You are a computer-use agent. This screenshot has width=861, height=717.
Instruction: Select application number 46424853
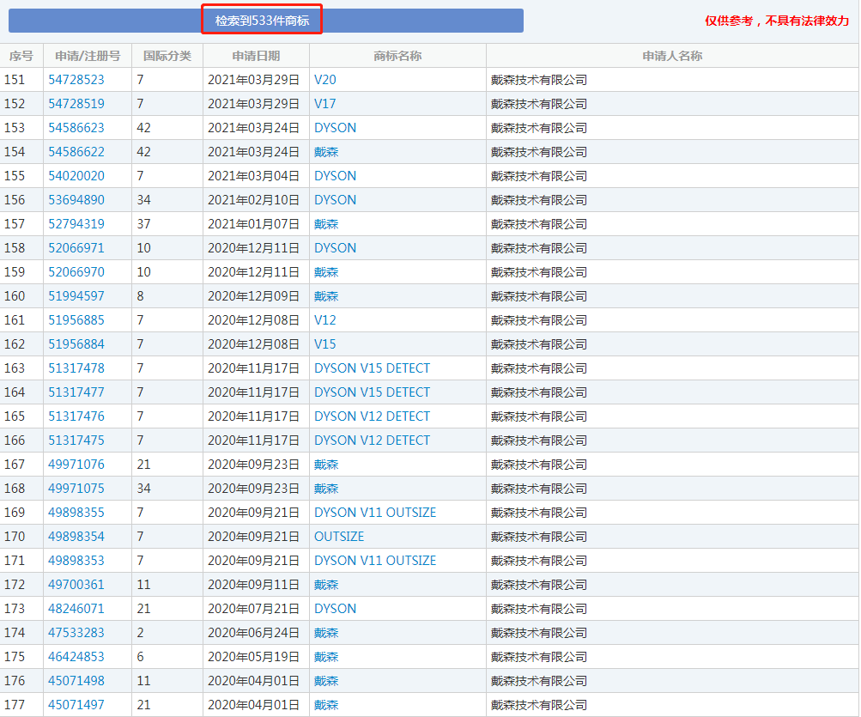coord(76,657)
